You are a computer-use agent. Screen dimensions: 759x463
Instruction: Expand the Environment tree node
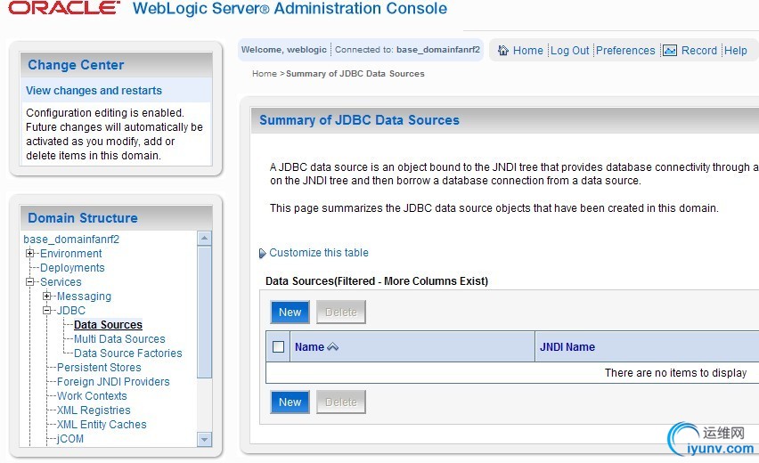click(30, 254)
